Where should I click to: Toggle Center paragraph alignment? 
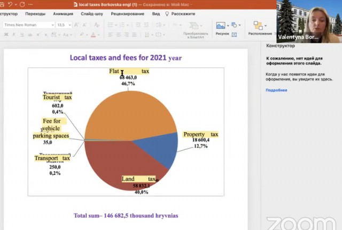[x=119, y=34]
